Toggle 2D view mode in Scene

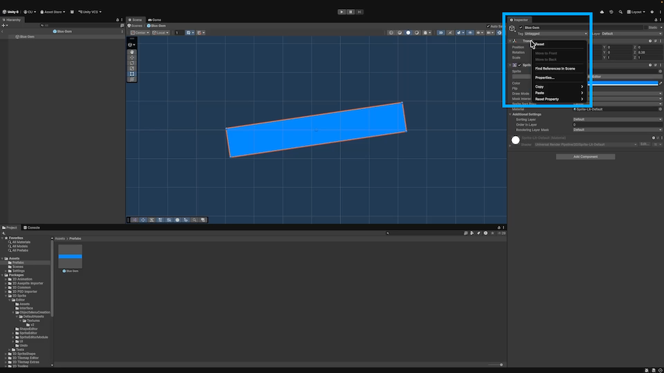click(x=441, y=32)
